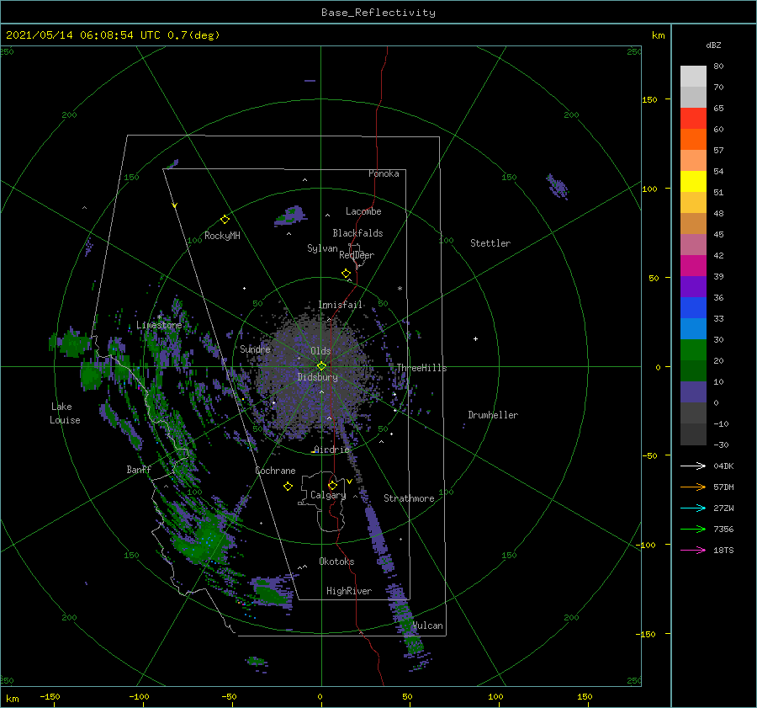
Task: Click the dBZ heading above the color scale
Action: [713, 45]
